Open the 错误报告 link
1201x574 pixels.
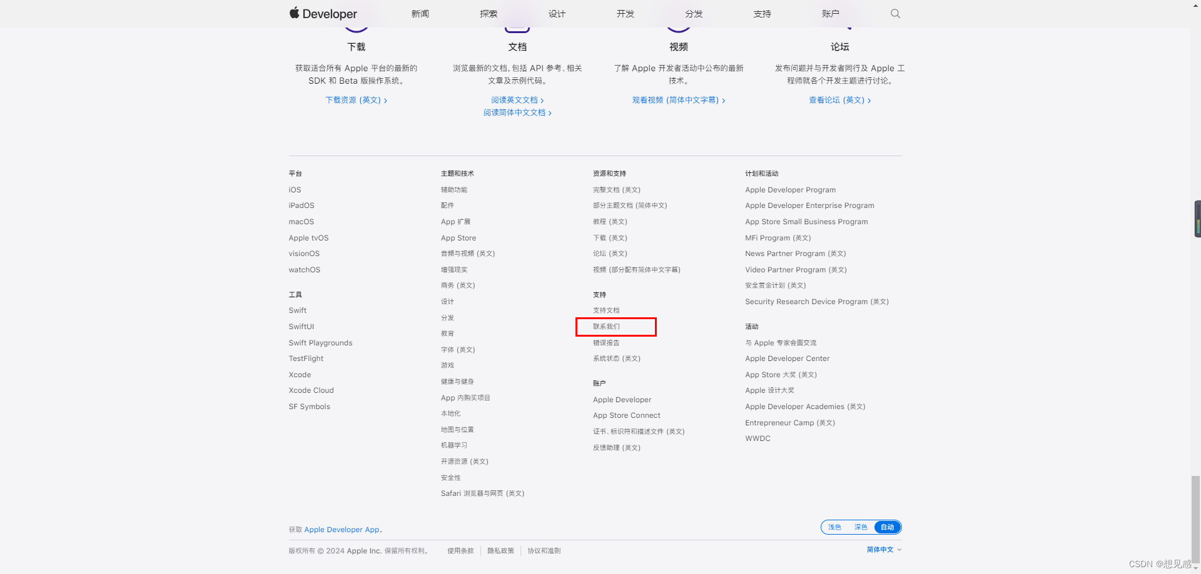(x=606, y=343)
